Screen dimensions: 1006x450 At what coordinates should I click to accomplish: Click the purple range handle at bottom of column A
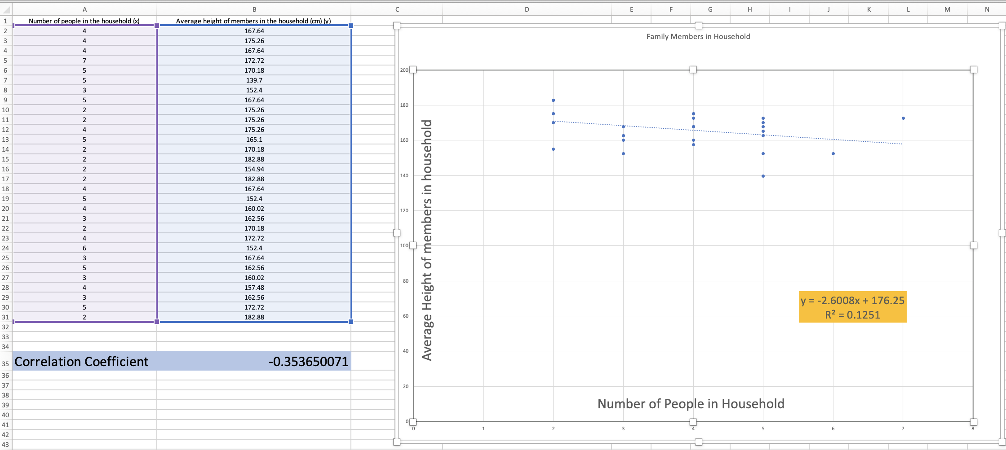pos(157,322)
